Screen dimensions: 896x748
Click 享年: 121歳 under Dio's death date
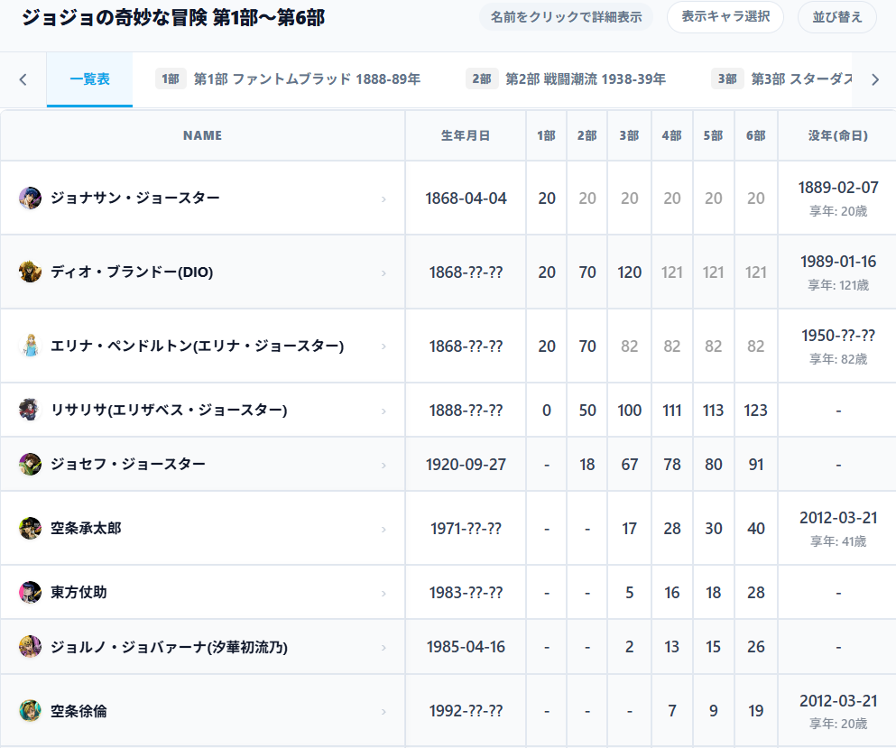(x=838, y=285)
